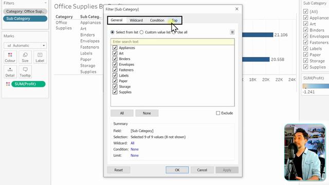This screenshot has height=185, width=329.
Task: Uncheck Labels in the filter dialog list
Action: point(115,76)
